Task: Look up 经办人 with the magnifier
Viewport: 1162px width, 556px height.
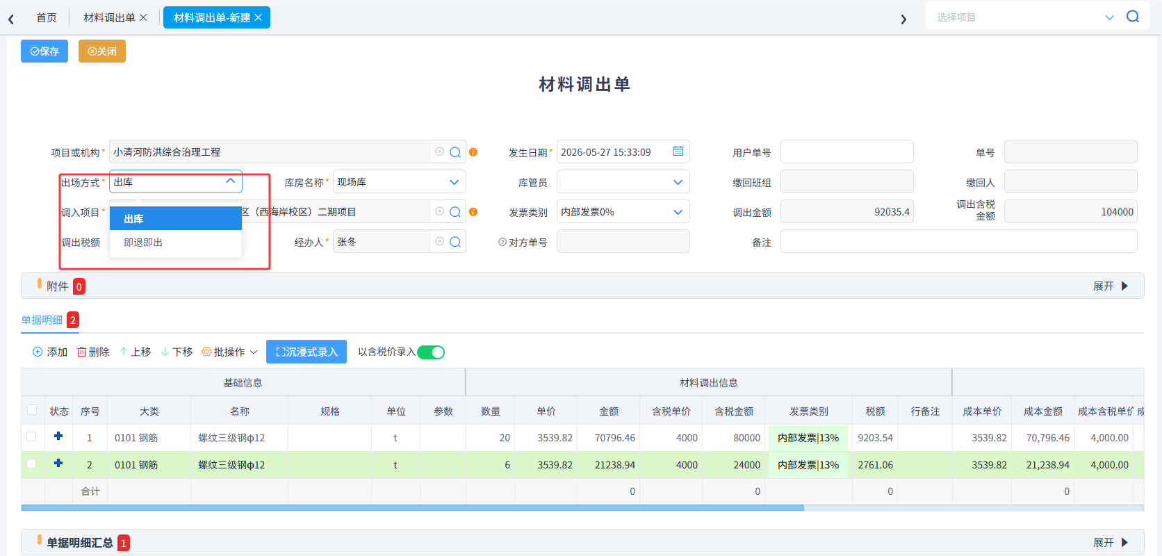Action: [455, 242]
